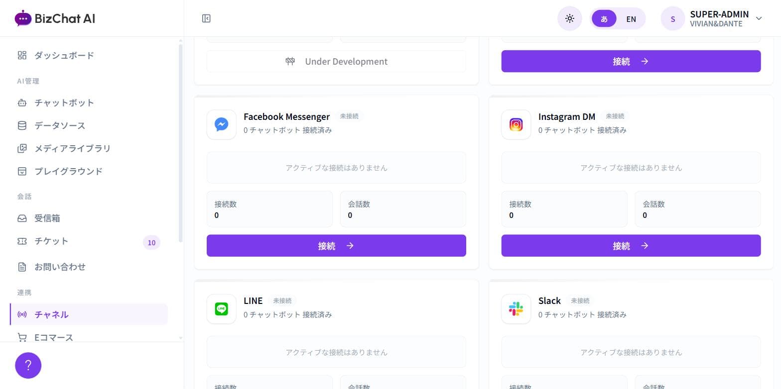Click 未接続 badge on Slack

(580, 300)
